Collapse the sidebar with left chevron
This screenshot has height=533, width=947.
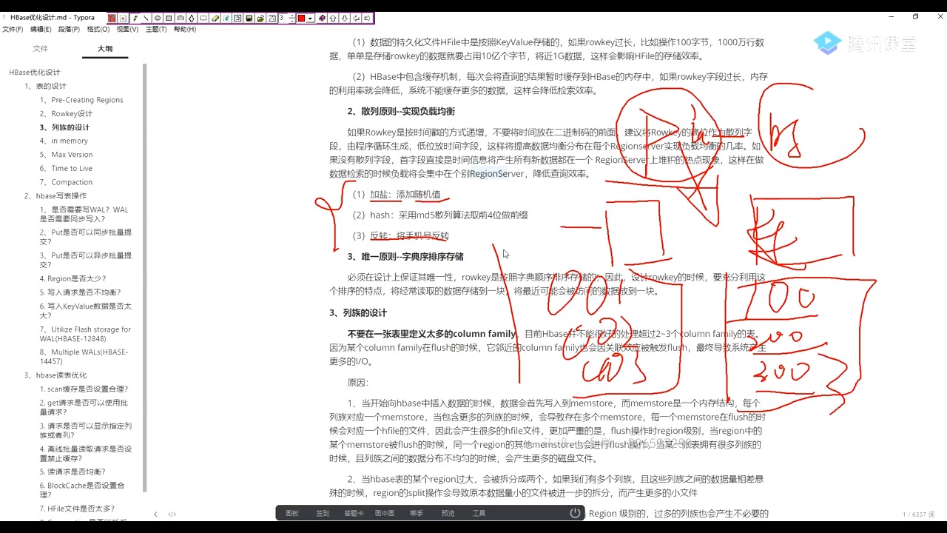click(x=155, y=514)
